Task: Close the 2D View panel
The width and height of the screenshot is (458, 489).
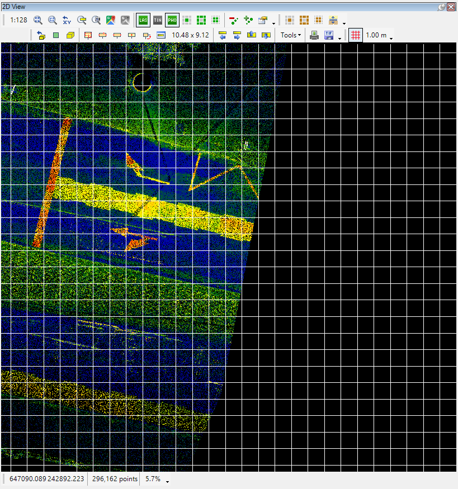Action: click(451, 6)
